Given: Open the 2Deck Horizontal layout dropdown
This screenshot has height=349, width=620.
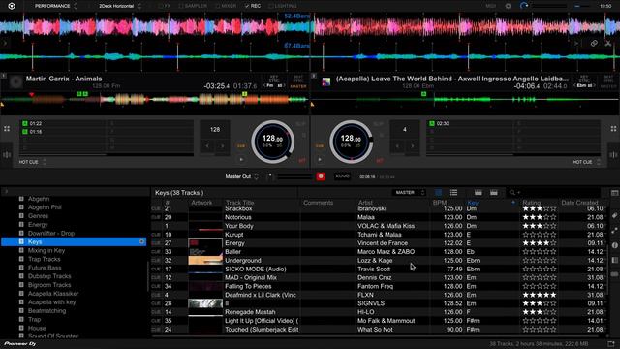Looking at the screenshot, I should tap(120, 6).
